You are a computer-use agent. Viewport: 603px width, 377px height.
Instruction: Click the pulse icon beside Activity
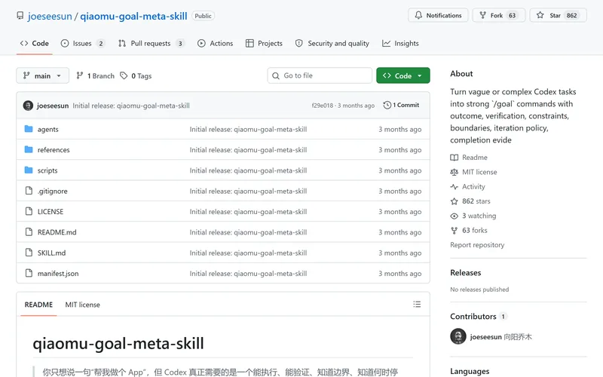click(455, 186)
